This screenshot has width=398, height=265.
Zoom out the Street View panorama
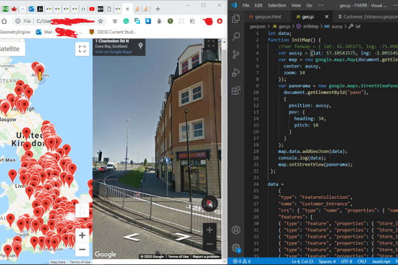pyautogui.click(x=210, y=244)
